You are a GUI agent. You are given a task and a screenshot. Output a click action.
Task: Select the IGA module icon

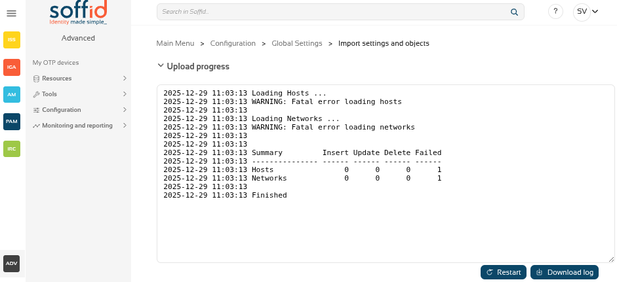pyautogui.click(x=11, y=67)
